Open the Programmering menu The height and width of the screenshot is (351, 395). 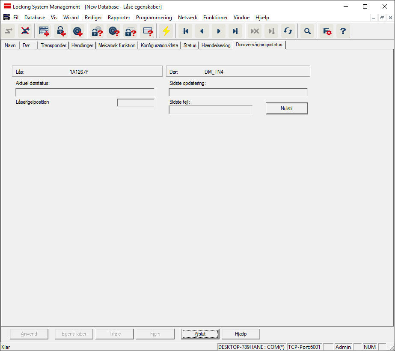[x=154, y=18]
